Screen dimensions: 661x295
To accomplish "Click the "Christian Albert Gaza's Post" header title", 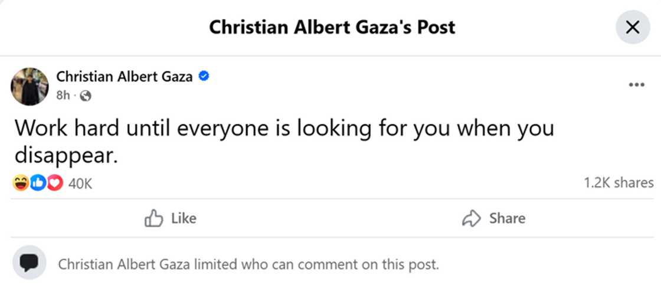I will click(332, 27).
